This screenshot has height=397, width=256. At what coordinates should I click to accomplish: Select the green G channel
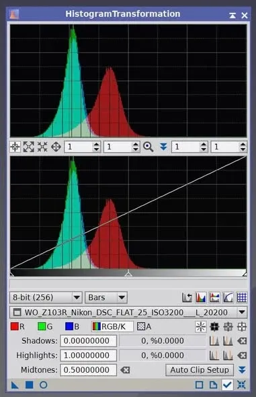click(45, 326)
